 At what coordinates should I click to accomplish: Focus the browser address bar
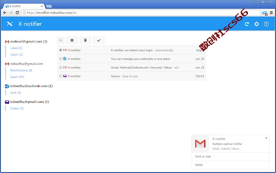pyautogui.click(x=141, y=13)
